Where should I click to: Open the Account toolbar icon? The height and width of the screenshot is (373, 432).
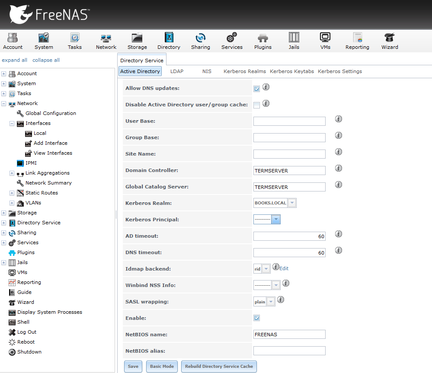tap(13, 41)
